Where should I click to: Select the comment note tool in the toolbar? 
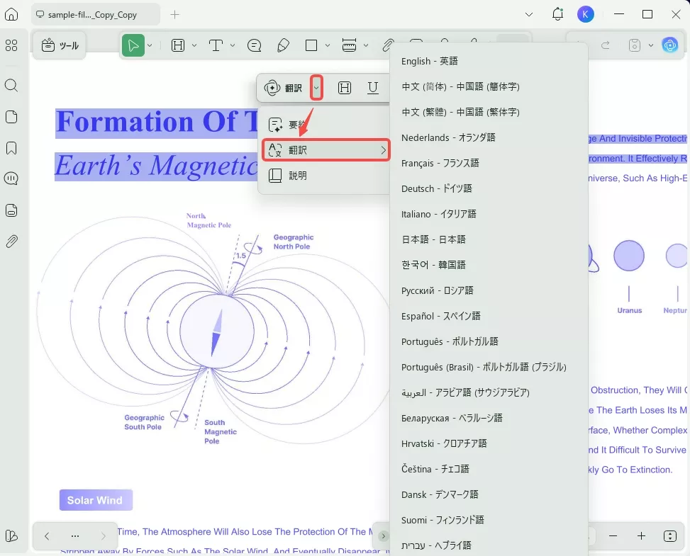point(254,45)
